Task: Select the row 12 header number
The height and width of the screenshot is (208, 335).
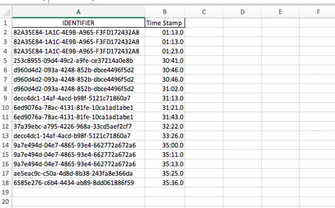Action: (5, 126)
